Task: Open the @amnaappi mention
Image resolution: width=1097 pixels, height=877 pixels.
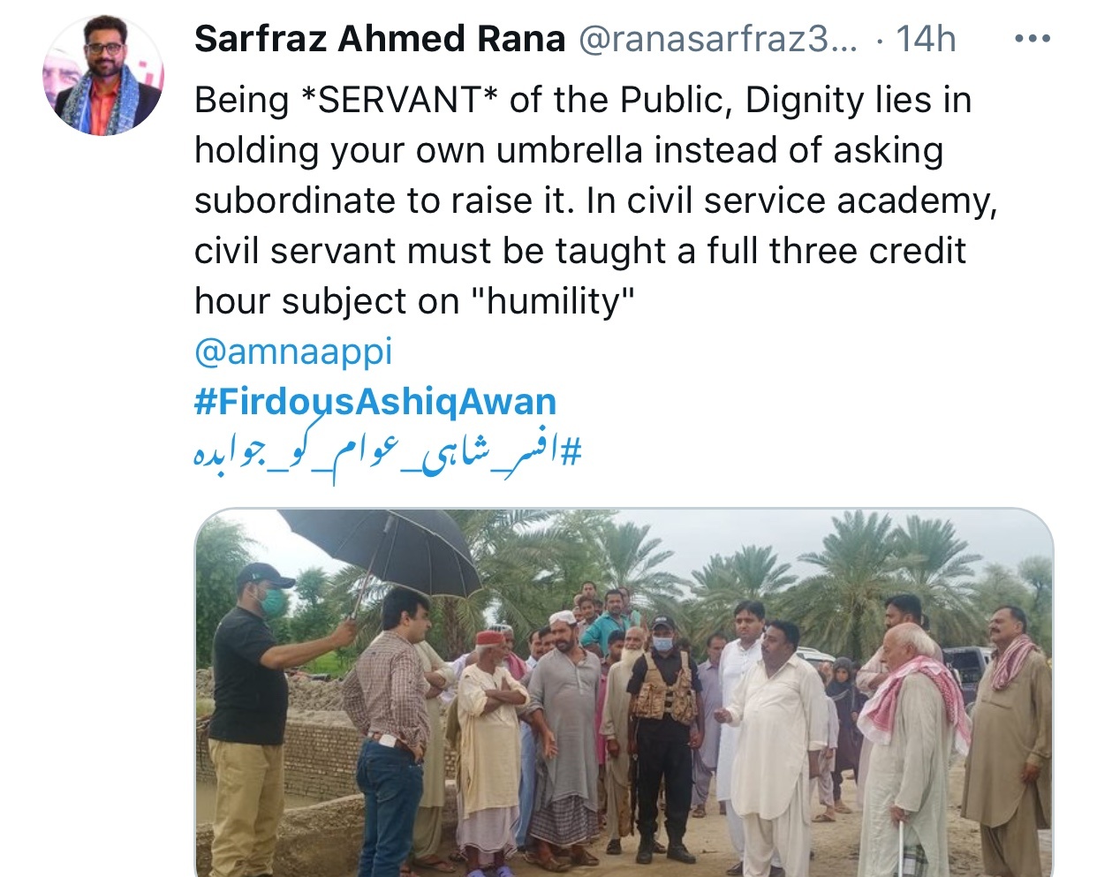Action: (x=293, y=352)
